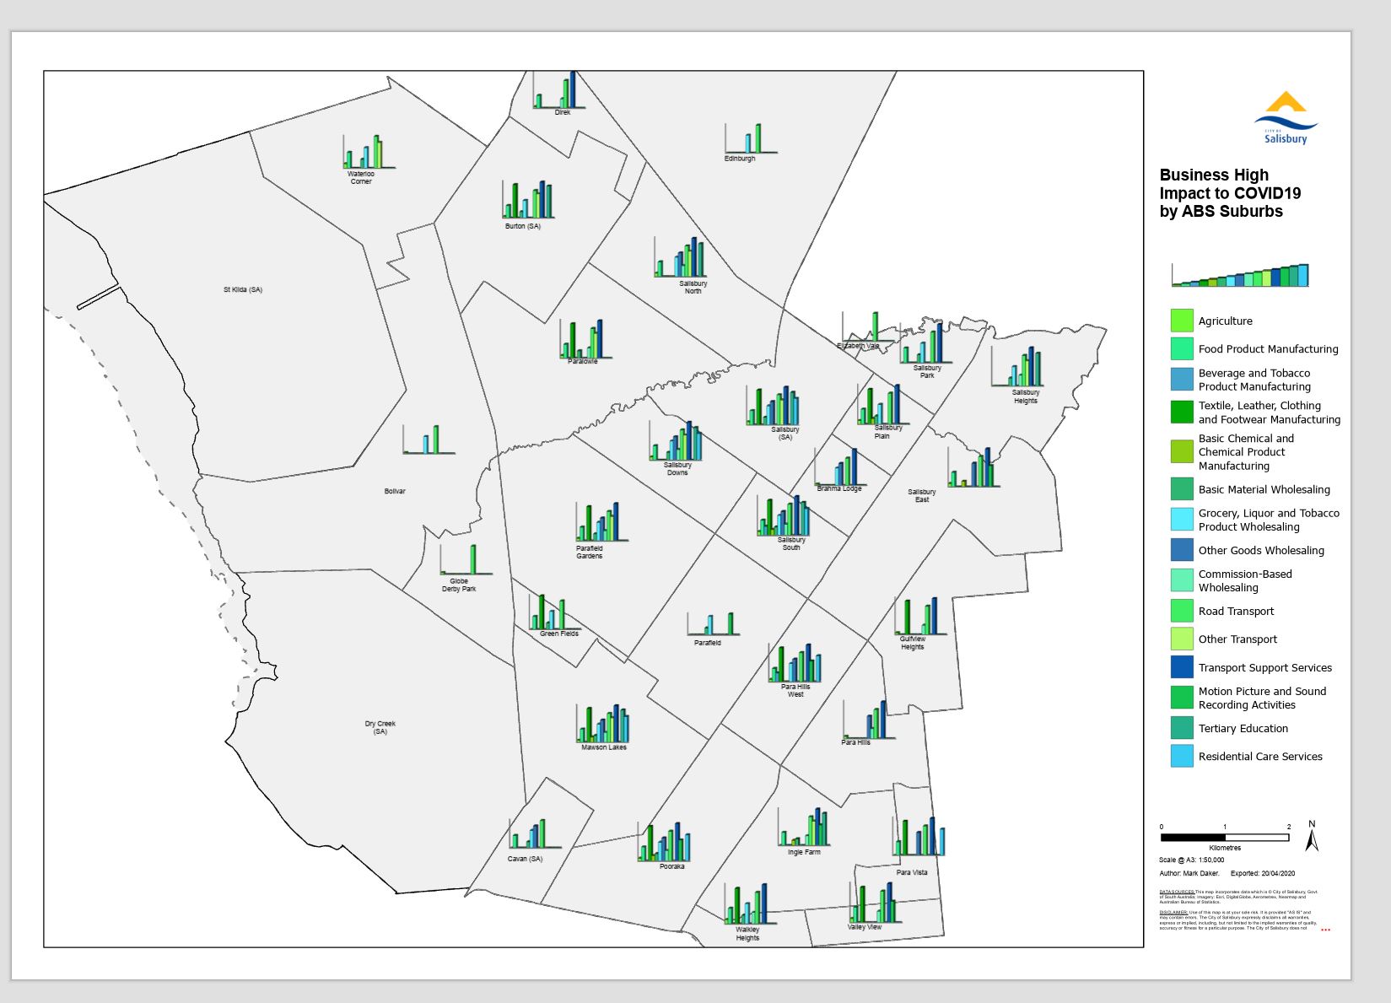
Task: Click the City of Salisbury logo
Action: coord(1286,118)
